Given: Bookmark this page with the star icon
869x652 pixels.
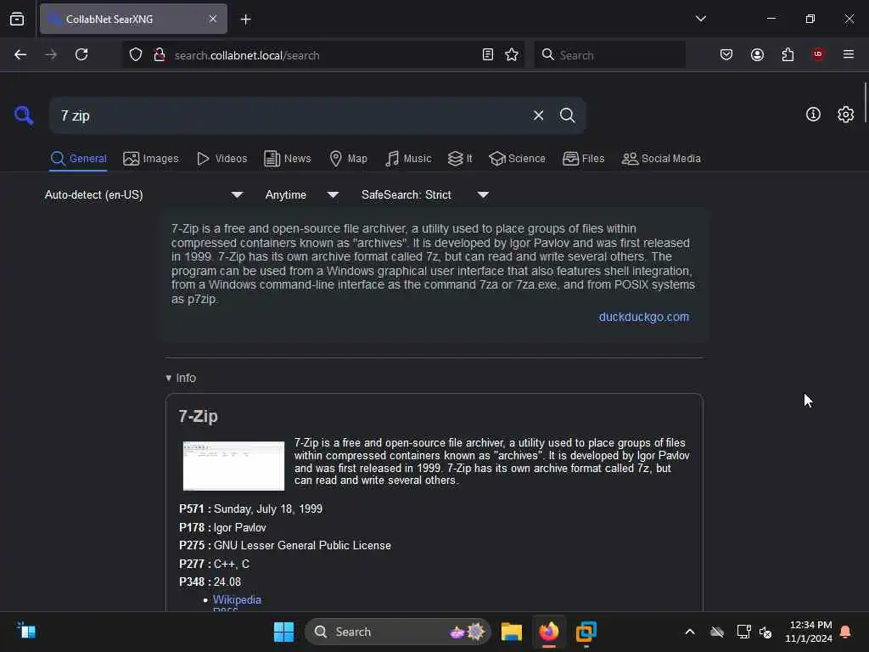Looking at the screenshot, I should pos(512,55).
